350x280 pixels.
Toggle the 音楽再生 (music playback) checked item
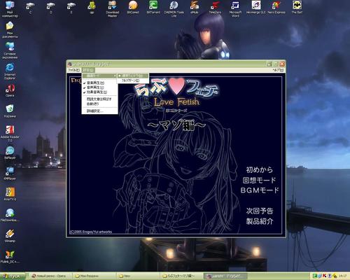click(99, 83)
